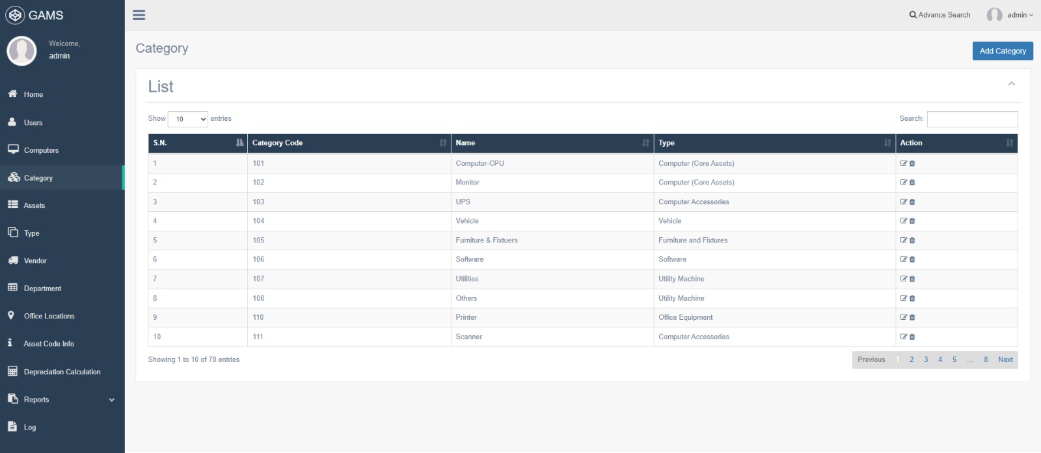Image resolution: width=1041 pixels, height=453 pixels.
Task: Click the Office Locations pin icon
Action: (11, 315)
